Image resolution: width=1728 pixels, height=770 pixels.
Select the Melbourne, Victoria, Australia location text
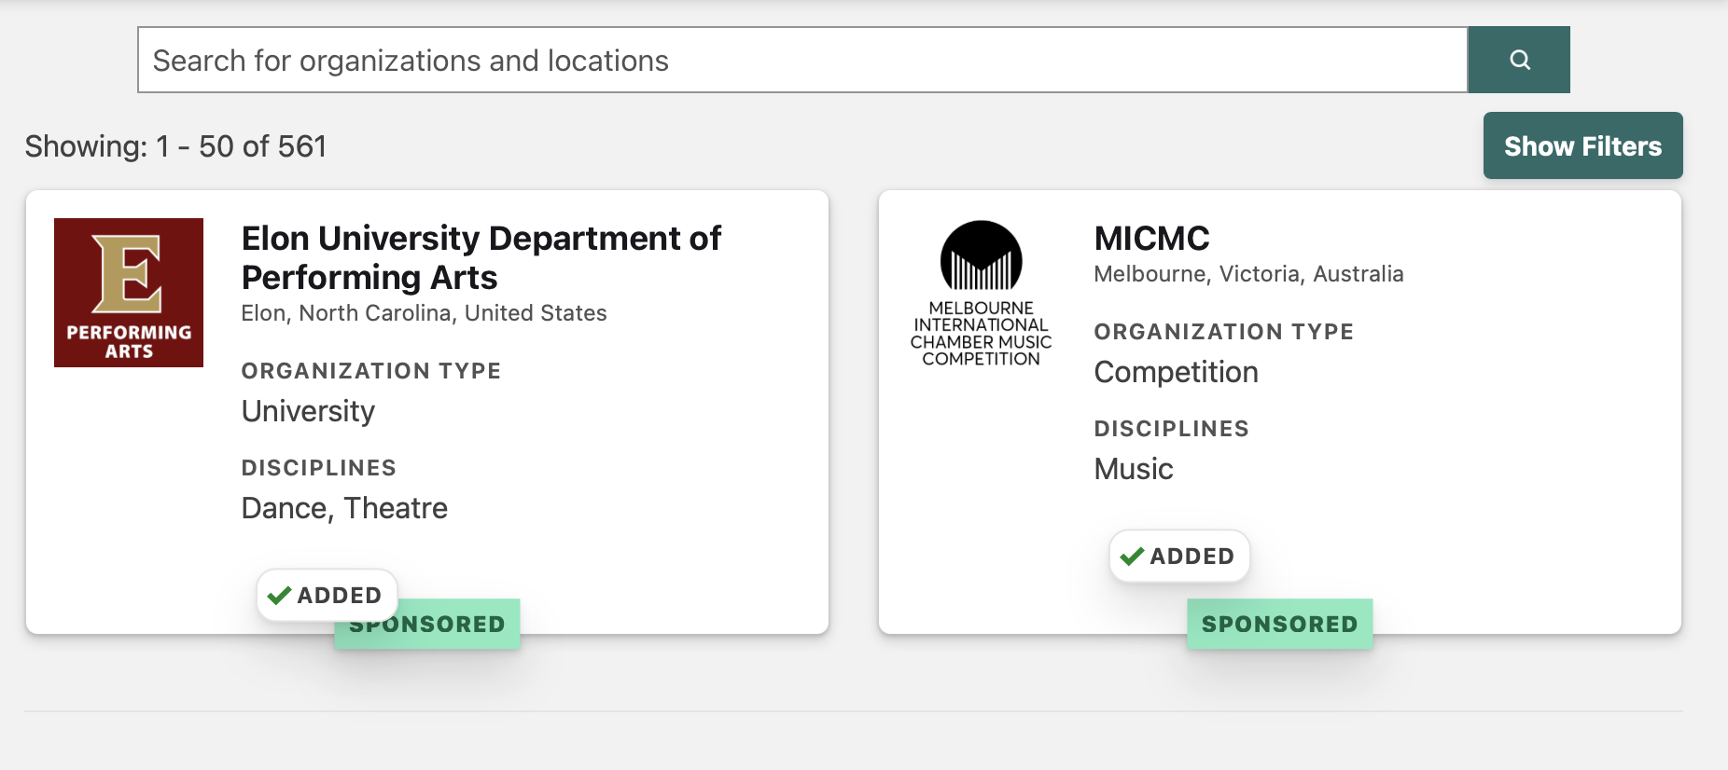point(1248,274)
